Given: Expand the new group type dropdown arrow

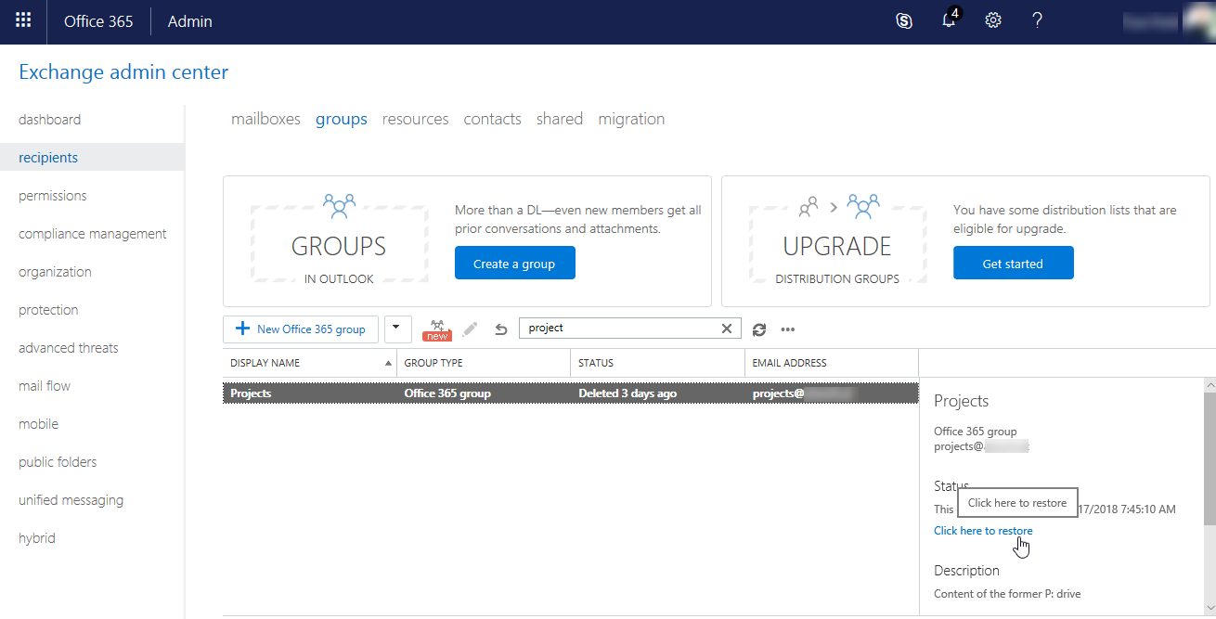Looking at the screenshot, I should pyautogui.click(x=397, y=328).
